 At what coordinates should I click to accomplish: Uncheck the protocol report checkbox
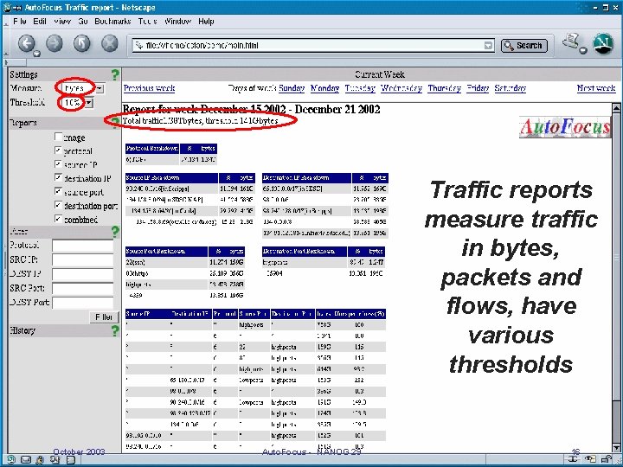pos(58,150)
